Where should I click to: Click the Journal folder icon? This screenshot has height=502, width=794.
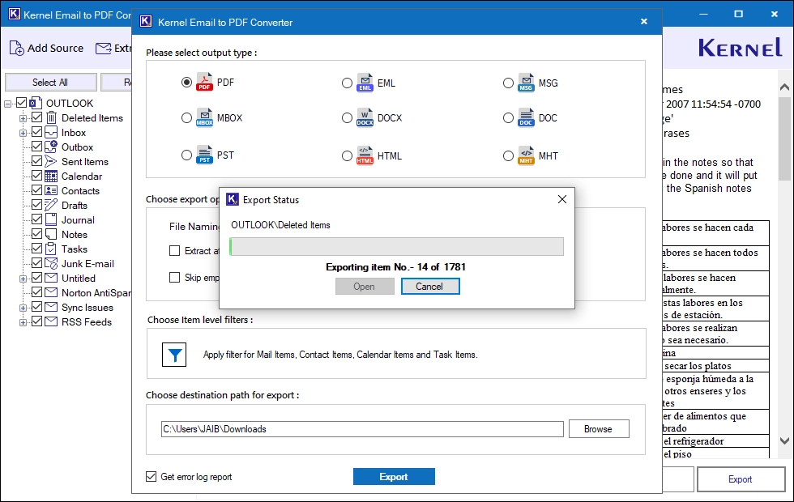[51, 219]
